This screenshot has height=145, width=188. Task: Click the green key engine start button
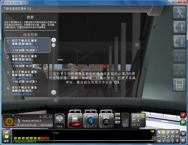pos(183,122)
